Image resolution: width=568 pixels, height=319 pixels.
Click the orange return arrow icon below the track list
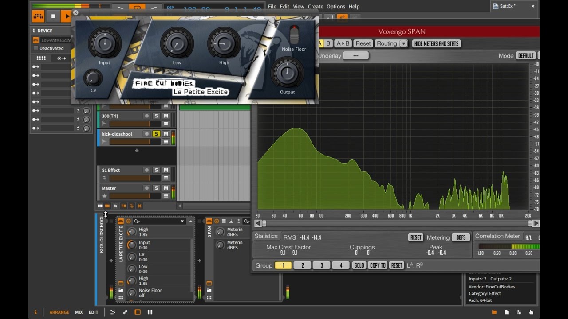(131, 206)
